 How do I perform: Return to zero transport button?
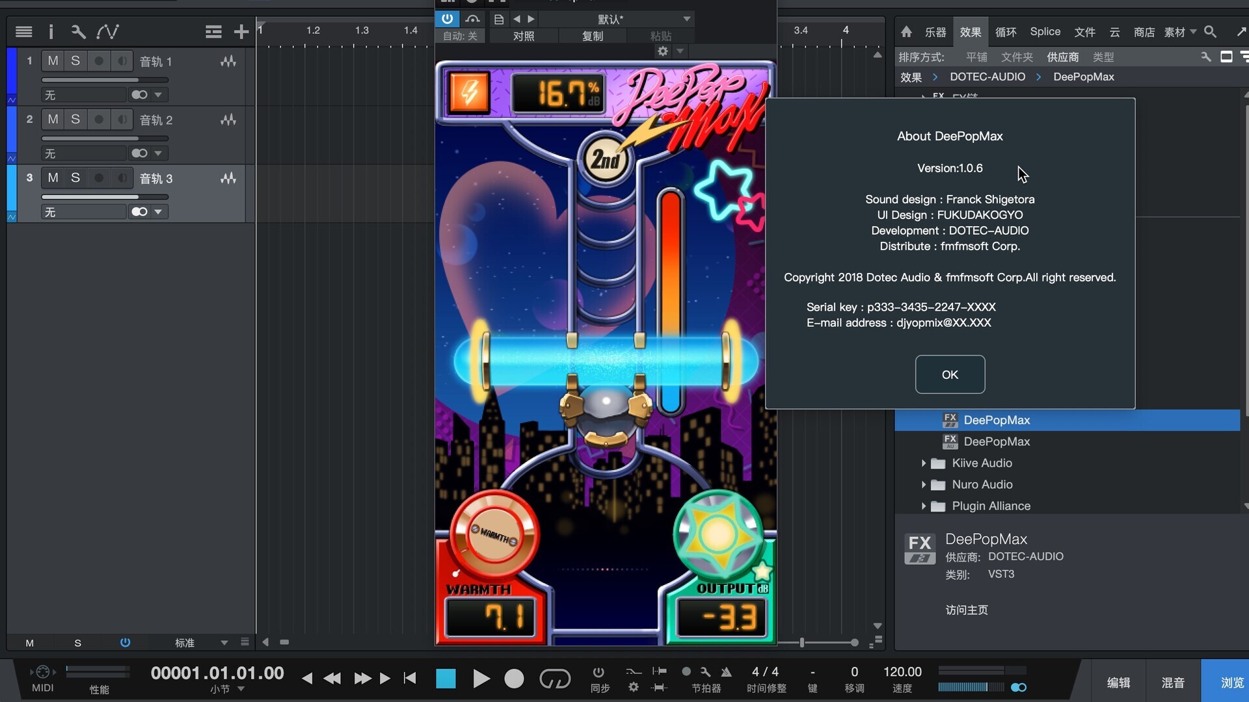[x=410, y=679]
